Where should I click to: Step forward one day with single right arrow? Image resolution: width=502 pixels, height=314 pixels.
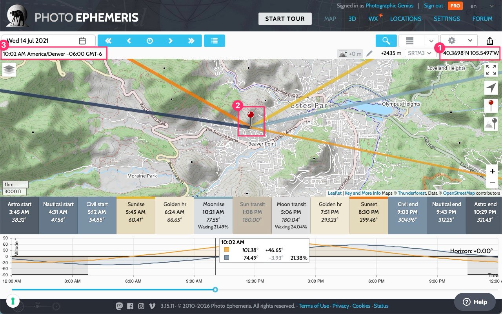(x=171, y=41)
